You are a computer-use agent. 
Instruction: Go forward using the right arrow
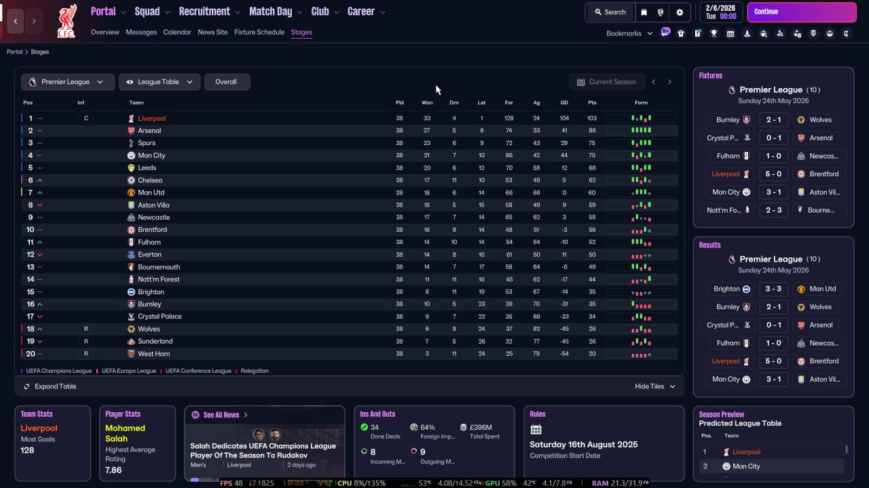pyautogui.click(x=34, y=21)
